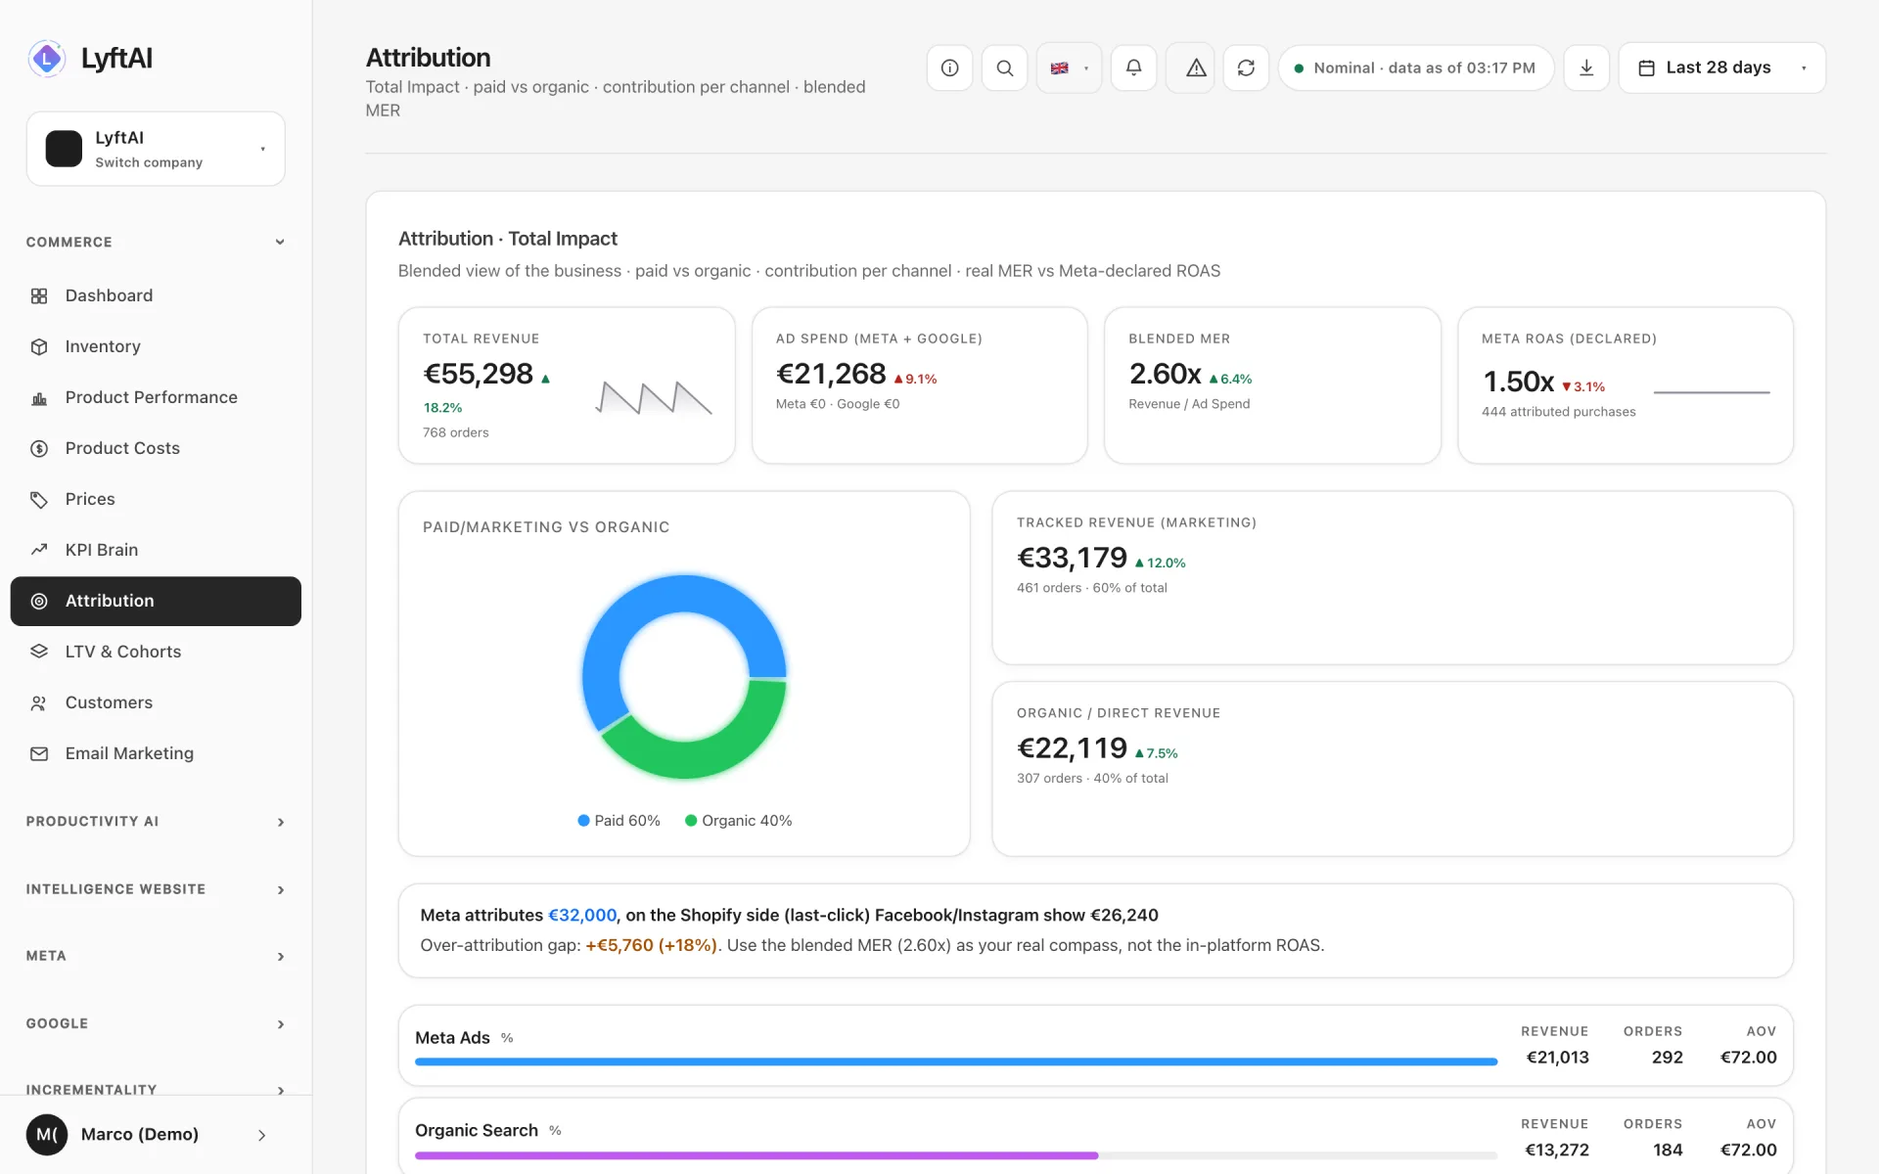
Task: Navigate to LTV & Cohorts
Action: pos(156,652)
